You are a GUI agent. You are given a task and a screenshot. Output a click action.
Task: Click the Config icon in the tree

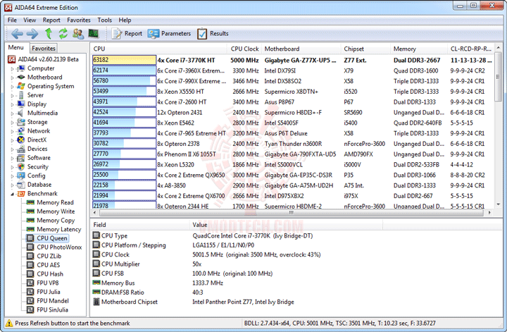pyautogui.click(x=21, y=176)
